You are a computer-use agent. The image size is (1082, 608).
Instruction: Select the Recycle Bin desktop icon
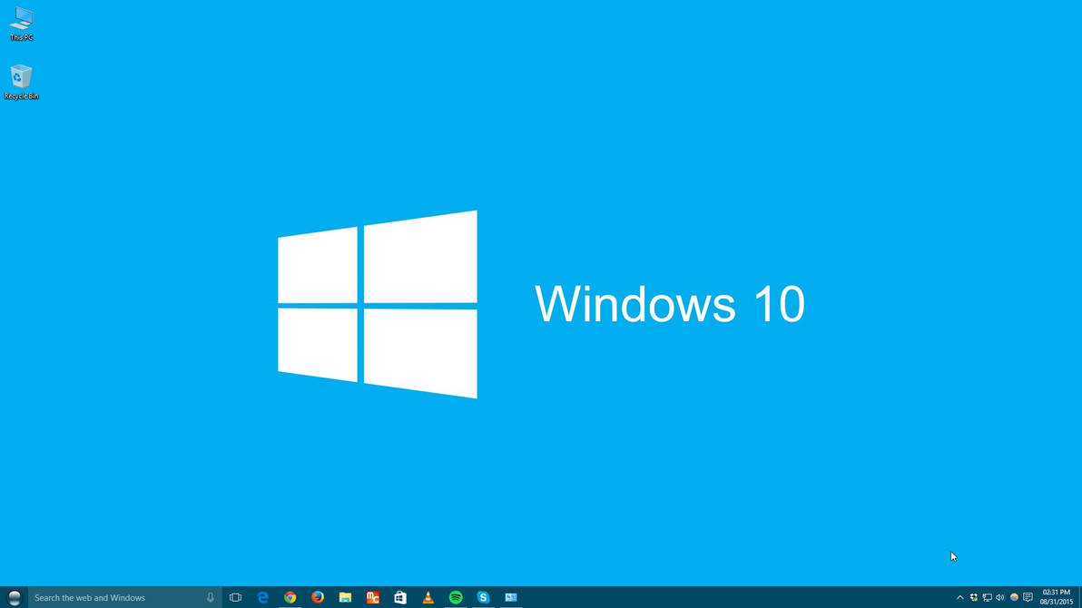click(22, 82)
